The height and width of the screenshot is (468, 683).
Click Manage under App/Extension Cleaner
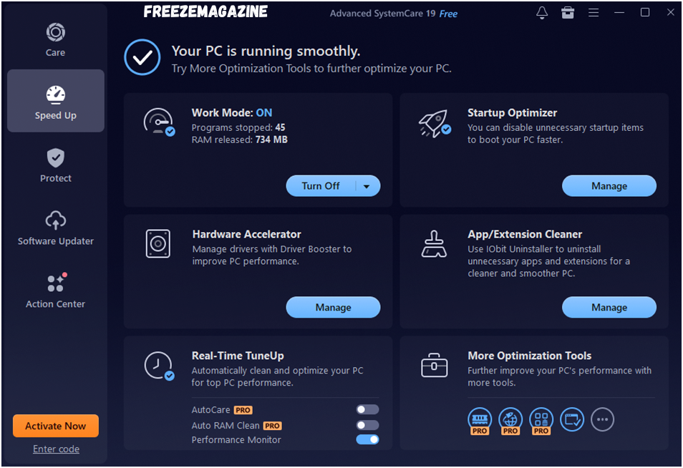(609, 308)
